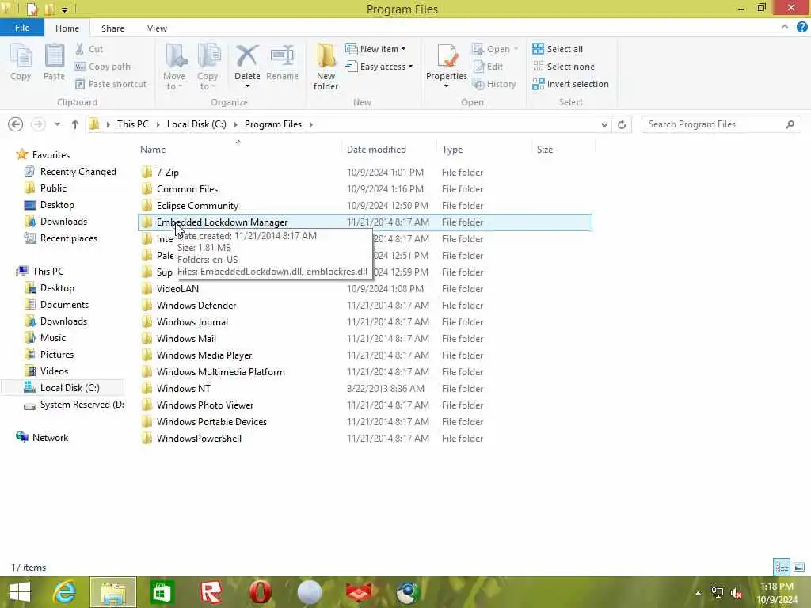The height and width of the screenshot is (608, 811).
Task: Switch to Details view icon in status bar
Action: (782, 567)
